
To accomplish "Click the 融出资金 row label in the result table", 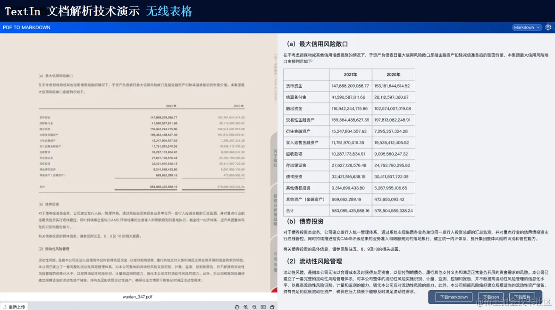I will click(x=294, y=109).
